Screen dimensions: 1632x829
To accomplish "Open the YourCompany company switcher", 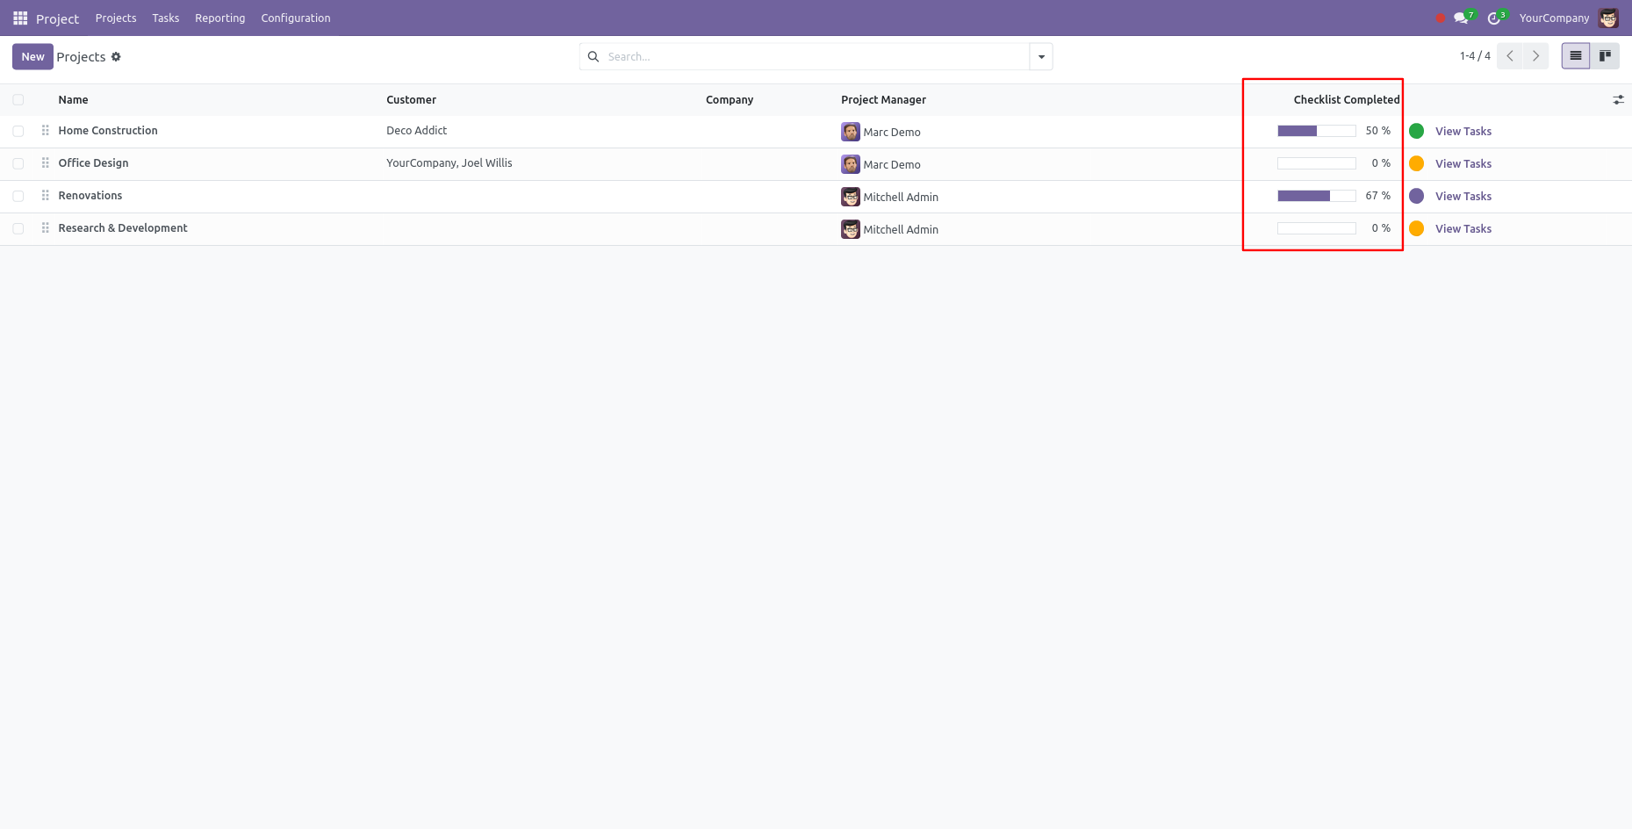I will pos(1554,18).
